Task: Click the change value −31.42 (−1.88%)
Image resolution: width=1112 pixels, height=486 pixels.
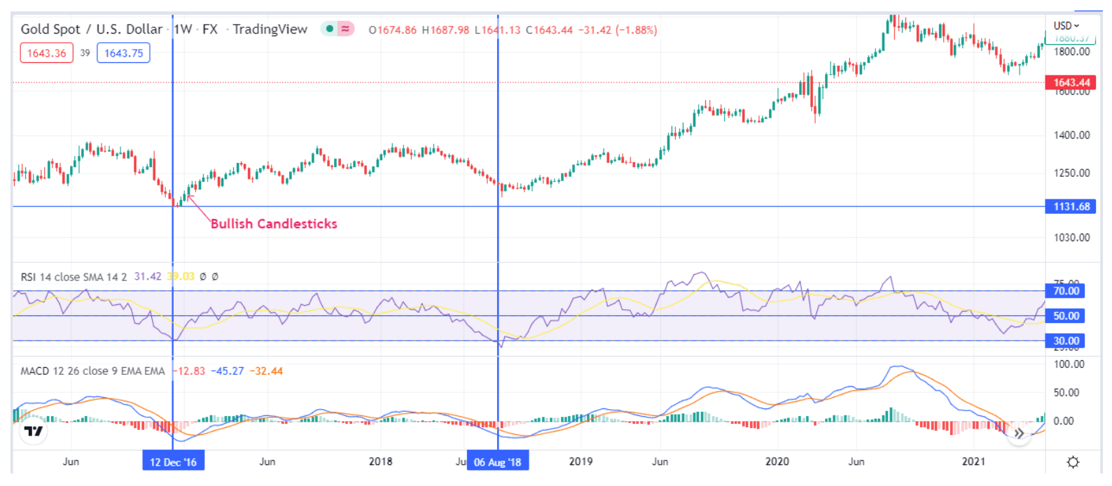Action: [618, 30]
